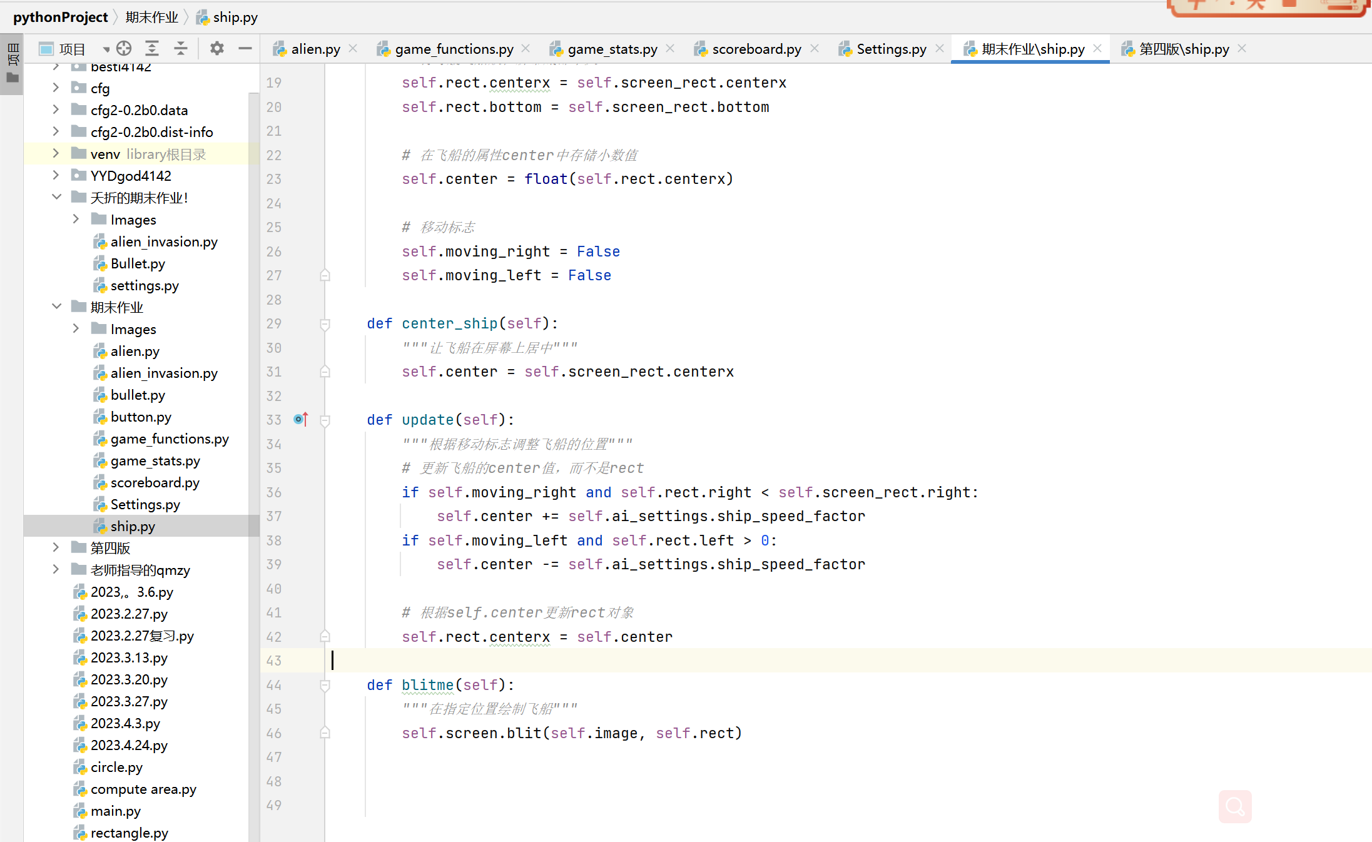Fold the center_ship method at line 29
The width and height of the screenshot is (1372, 842).
[325, 324]
